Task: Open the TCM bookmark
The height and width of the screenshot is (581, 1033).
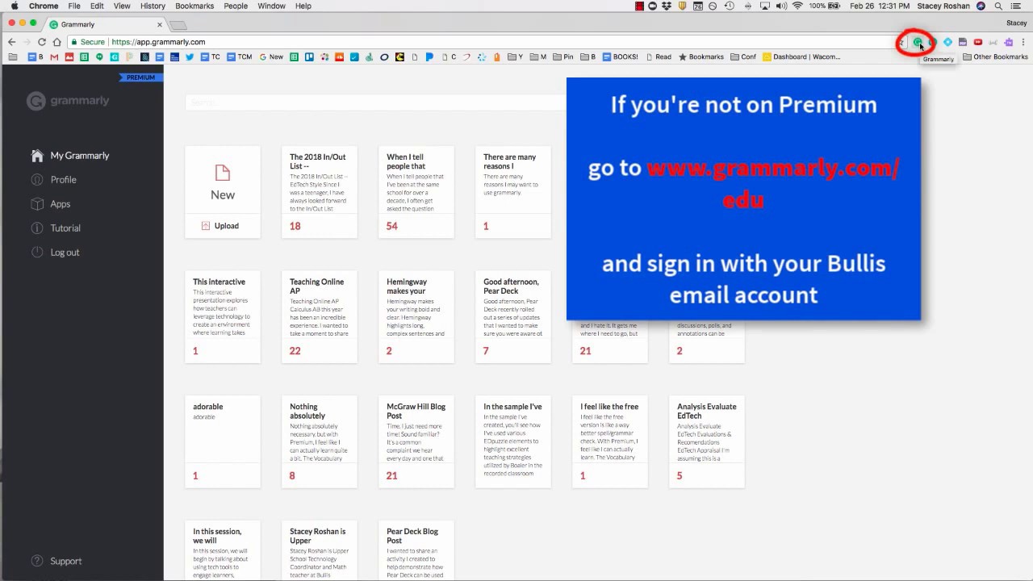Action: (x=240, y=57)
